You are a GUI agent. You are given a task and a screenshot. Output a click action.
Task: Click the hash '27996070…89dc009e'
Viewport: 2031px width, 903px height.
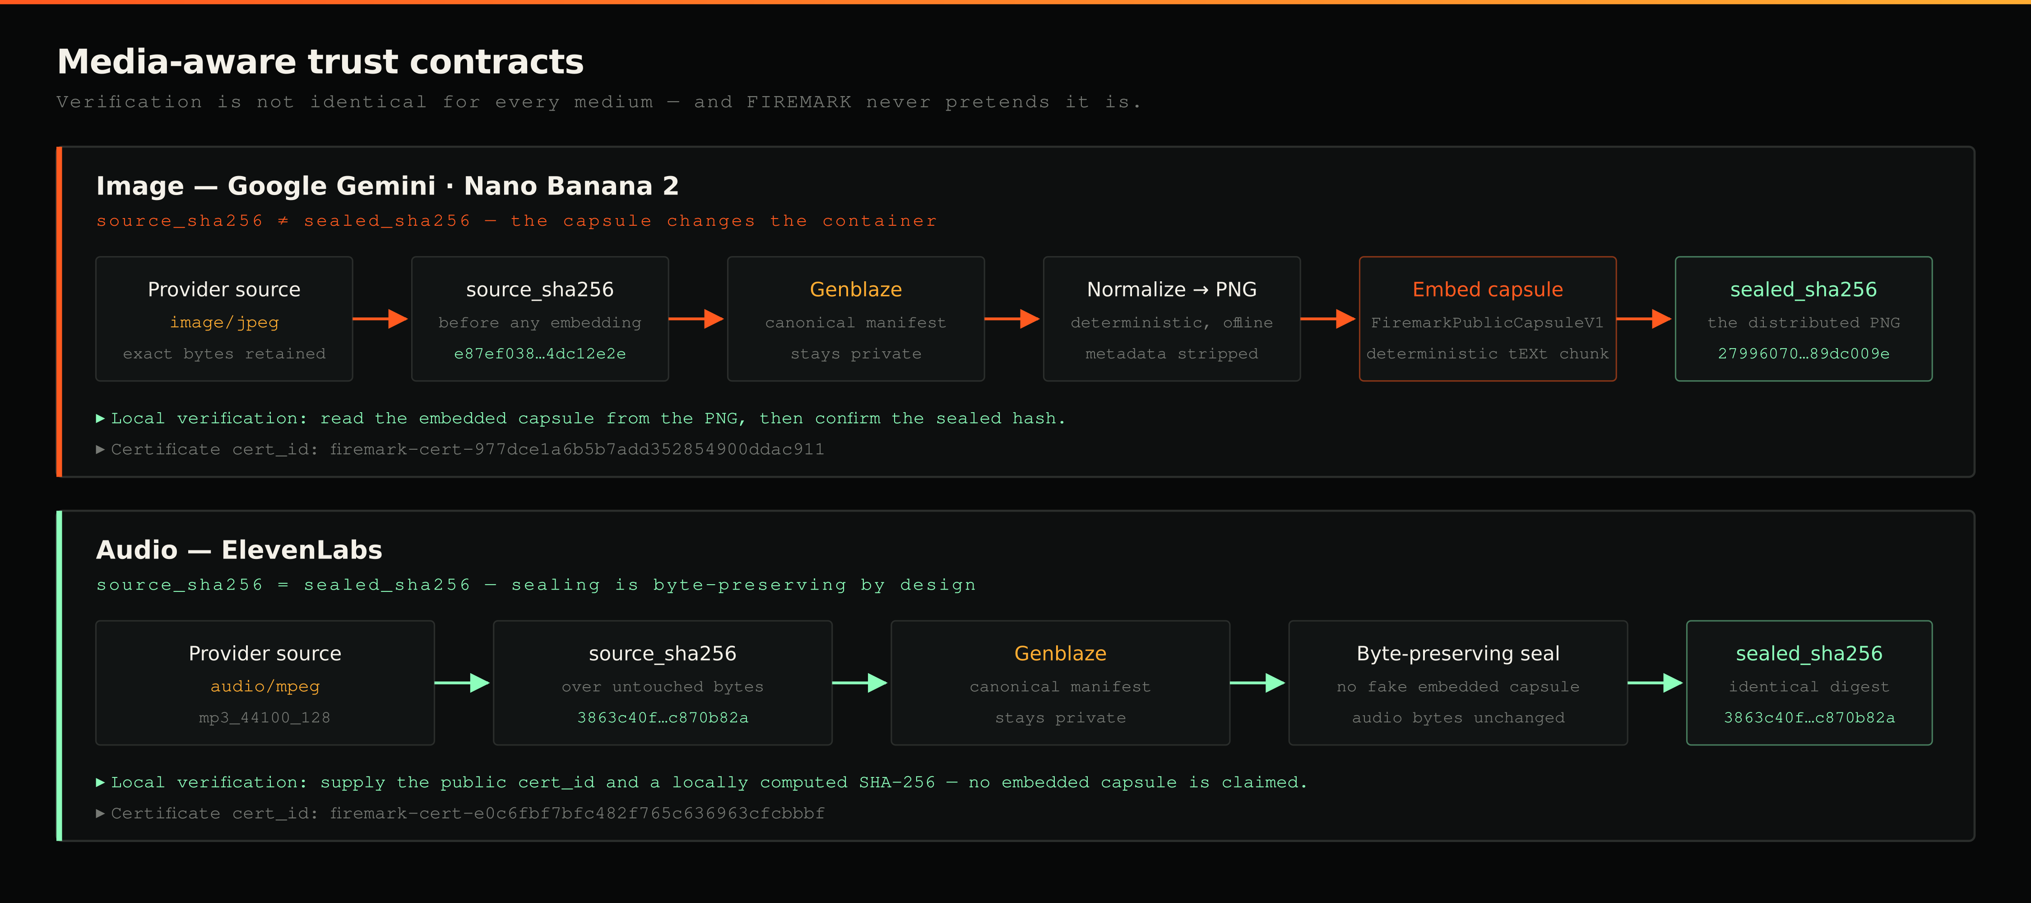coord(1804,354)
